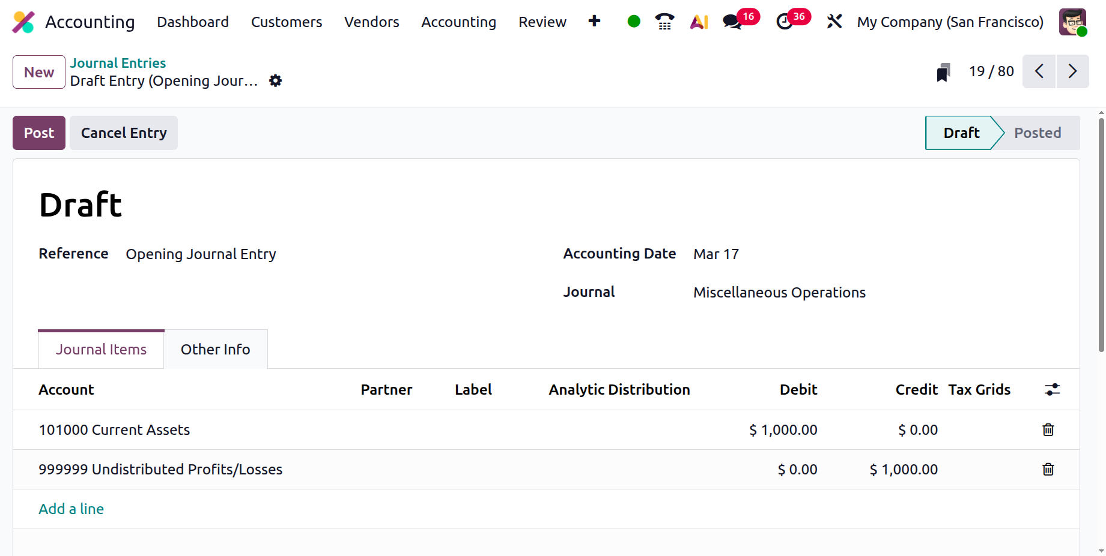
Task: Click the Accounting app logo icon
Action: [23, 22]
